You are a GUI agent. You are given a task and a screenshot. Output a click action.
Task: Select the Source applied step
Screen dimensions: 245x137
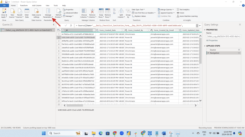[x=223, y=50]
